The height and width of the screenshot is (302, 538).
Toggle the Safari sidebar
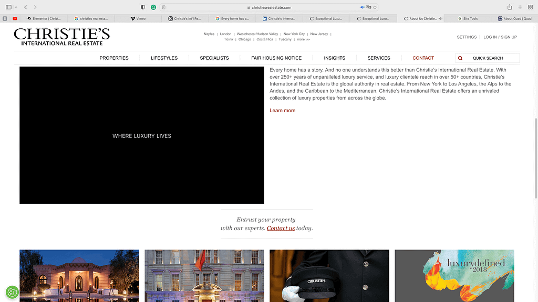[8, 7]
